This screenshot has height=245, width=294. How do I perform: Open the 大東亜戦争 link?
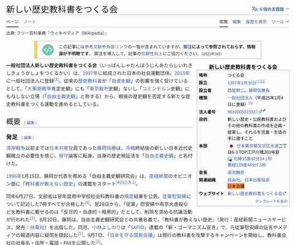tap(39, 89)
